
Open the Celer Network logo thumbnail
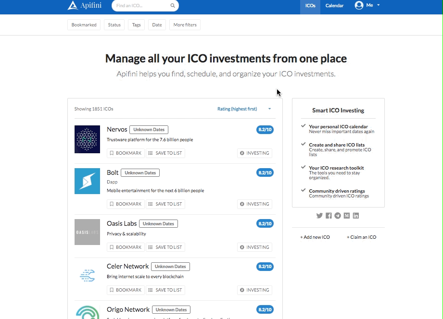(87, 276)
